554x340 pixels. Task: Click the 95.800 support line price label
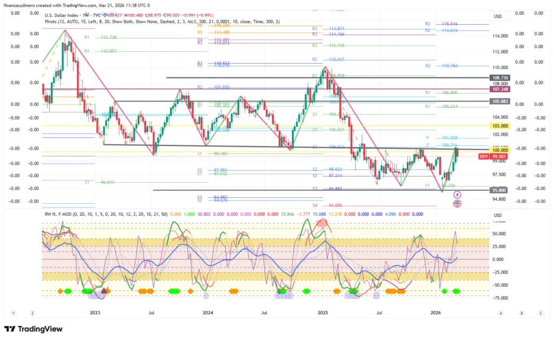tap(498, 190)
